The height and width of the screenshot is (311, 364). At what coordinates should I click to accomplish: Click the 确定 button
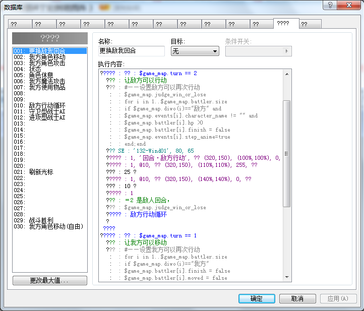(x=257, y=298)
